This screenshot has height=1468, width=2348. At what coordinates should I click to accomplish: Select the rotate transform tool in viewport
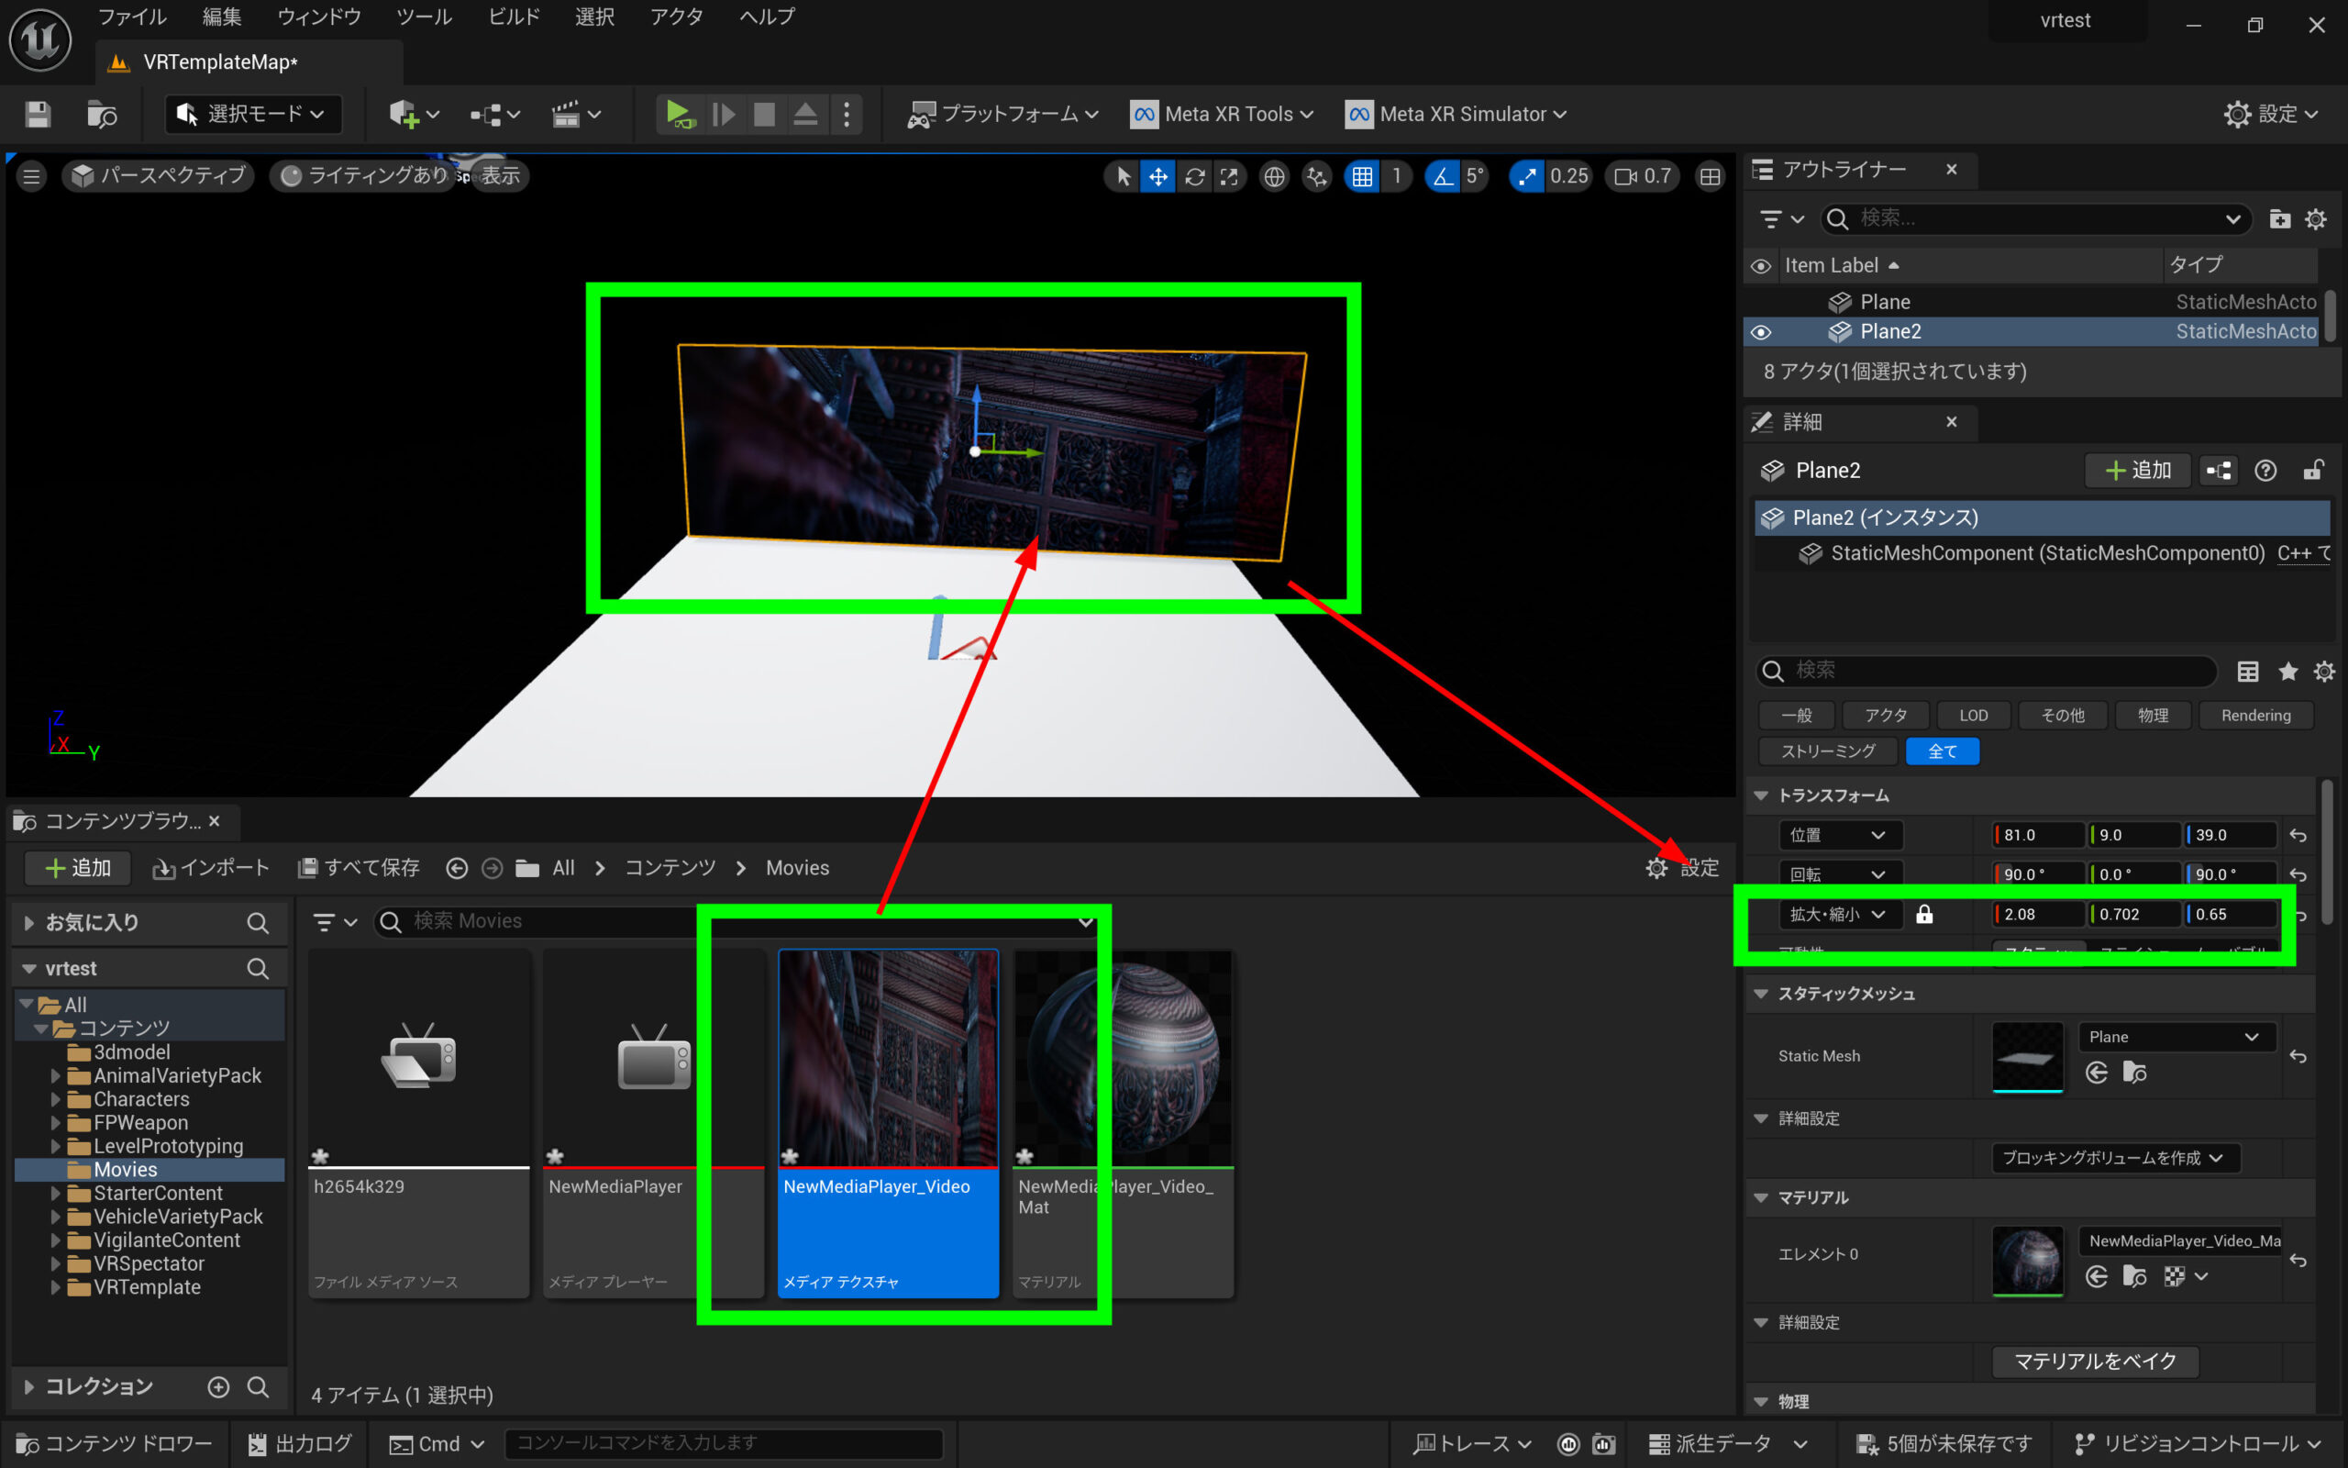pyautogui.click(x=1194, y=176)
